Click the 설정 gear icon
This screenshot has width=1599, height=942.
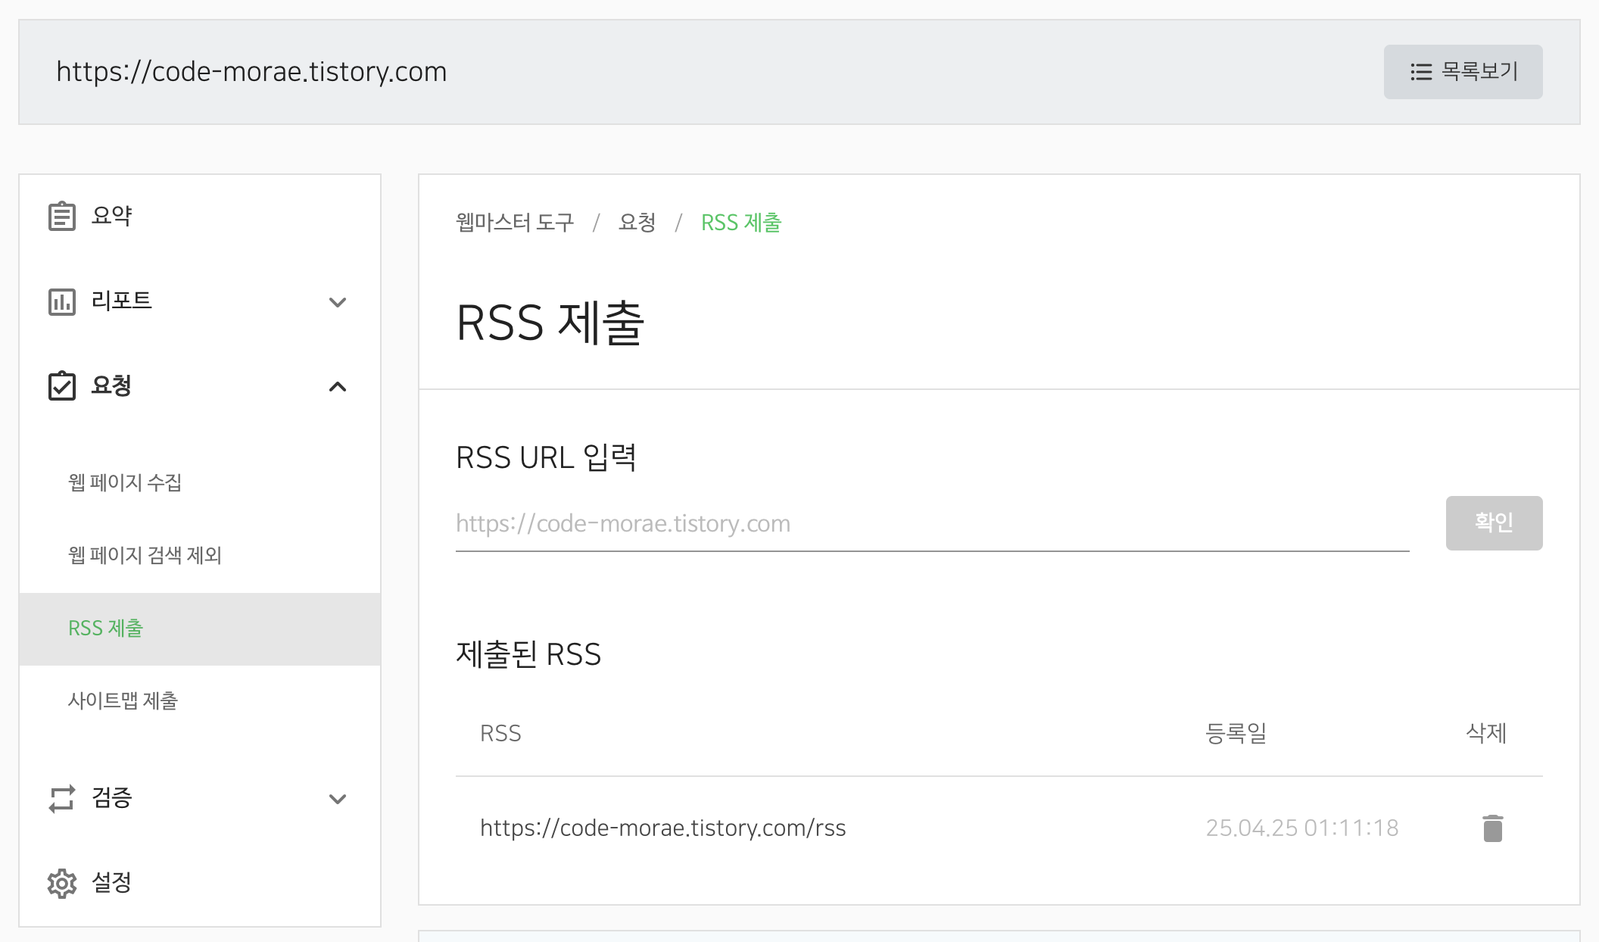point(62,883)
